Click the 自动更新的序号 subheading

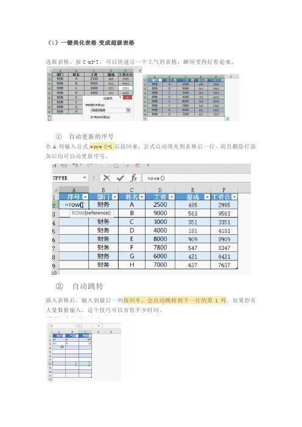click(x=91, y=136)
